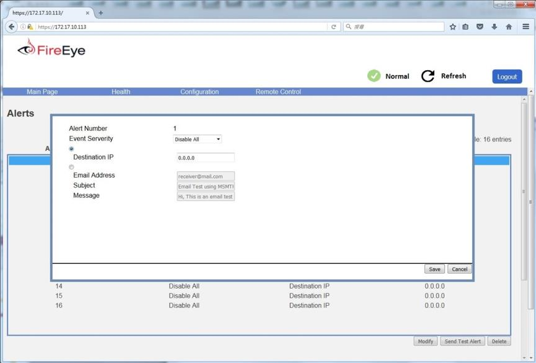
Task: Open the Health menu
Action: pos(121,92)
